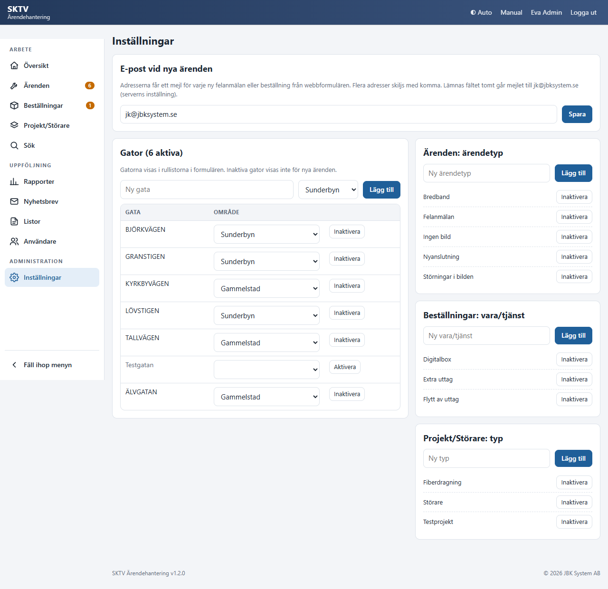Screen dimensions: 608x589
Task: Click the Ärenden badge showing 6
Action: click(x=90, y=85)
